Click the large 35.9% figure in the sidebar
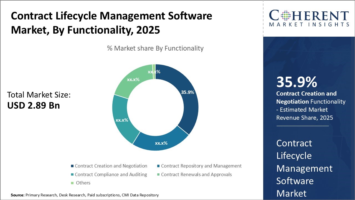Viewport: 355px width, 200px height. 296,82
